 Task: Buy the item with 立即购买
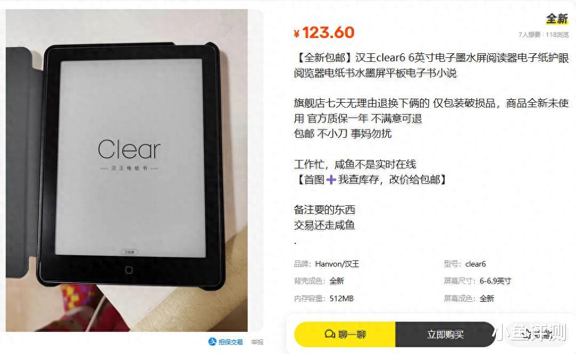[445, 334]
